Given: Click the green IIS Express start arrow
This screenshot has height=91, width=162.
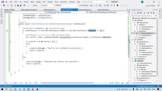Looking at the screenshot, I should pos(80,6).
